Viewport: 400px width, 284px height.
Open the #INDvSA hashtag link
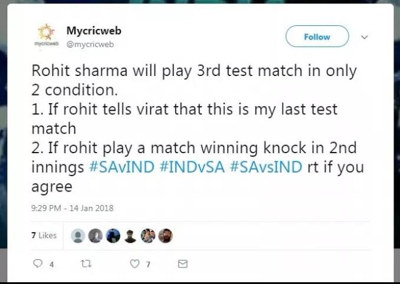[192, 167]
